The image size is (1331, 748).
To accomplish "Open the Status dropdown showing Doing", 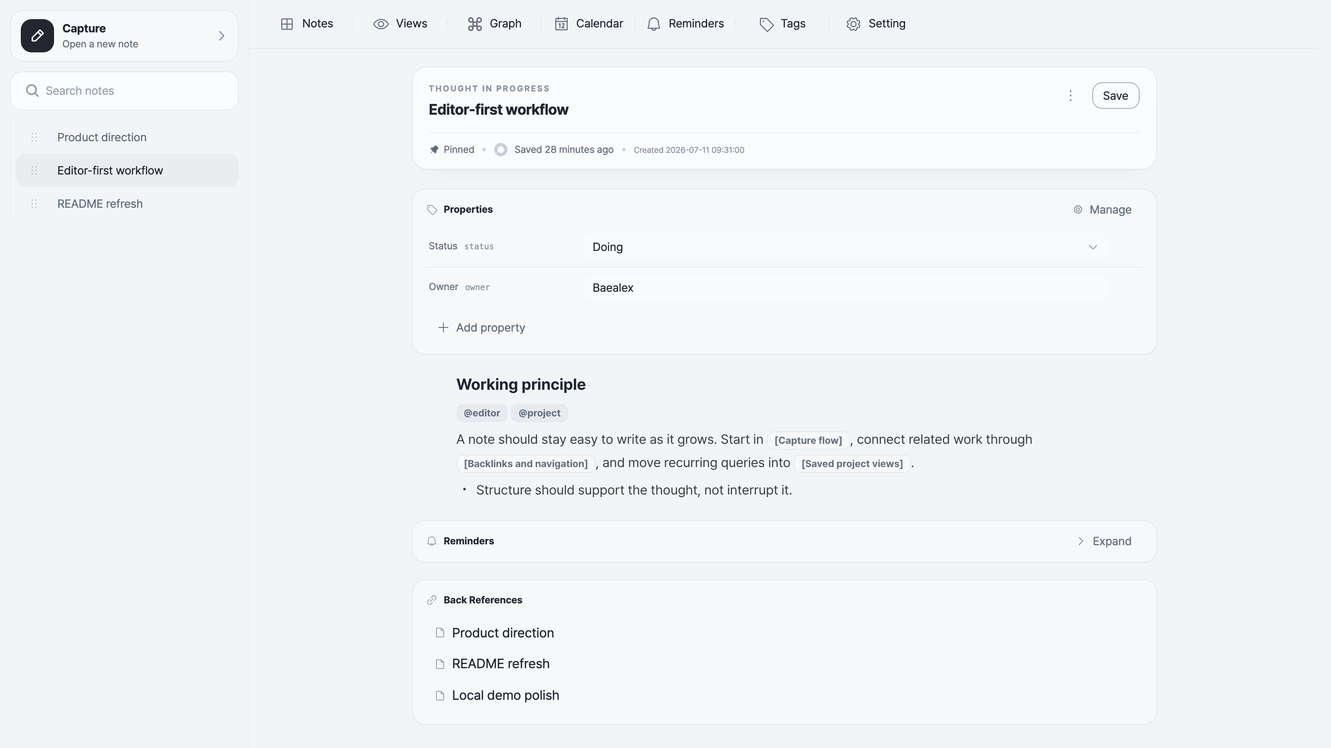I will [x=845, y=247].
